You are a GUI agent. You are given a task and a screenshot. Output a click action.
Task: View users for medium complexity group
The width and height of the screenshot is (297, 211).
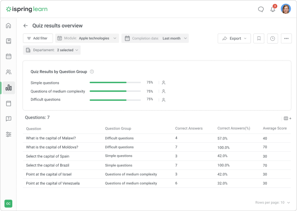164,92
